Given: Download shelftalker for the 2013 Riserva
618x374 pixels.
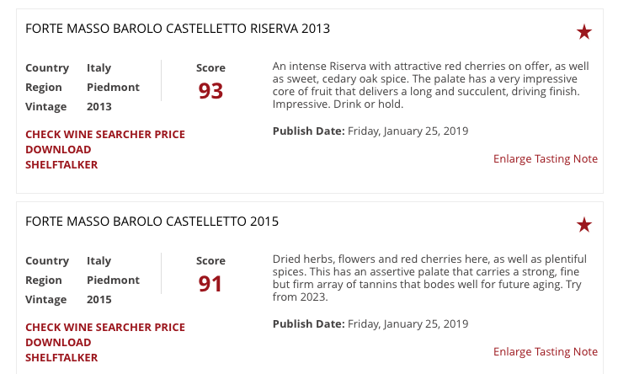Looking at the screenshot, I should click(x=61, y=157).
